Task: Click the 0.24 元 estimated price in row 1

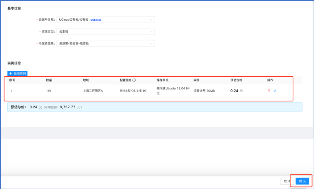Action: coord(237,91)
